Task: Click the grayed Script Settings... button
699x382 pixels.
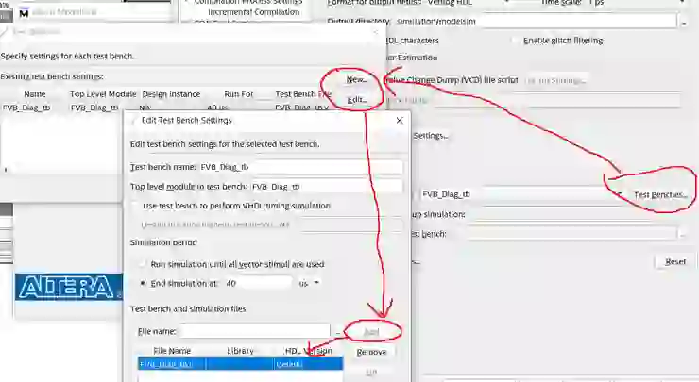Action: (x=555, y=80)
